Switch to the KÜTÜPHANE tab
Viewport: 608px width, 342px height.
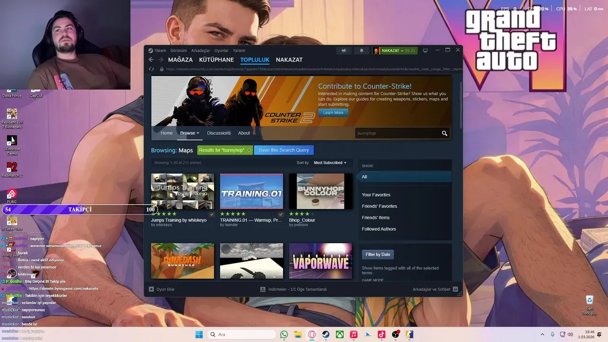click(x=216, y=59)
